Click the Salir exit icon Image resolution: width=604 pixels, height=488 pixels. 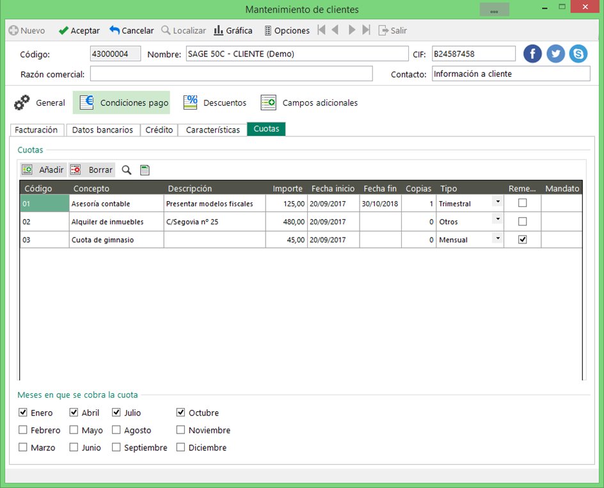click(383, 31)
